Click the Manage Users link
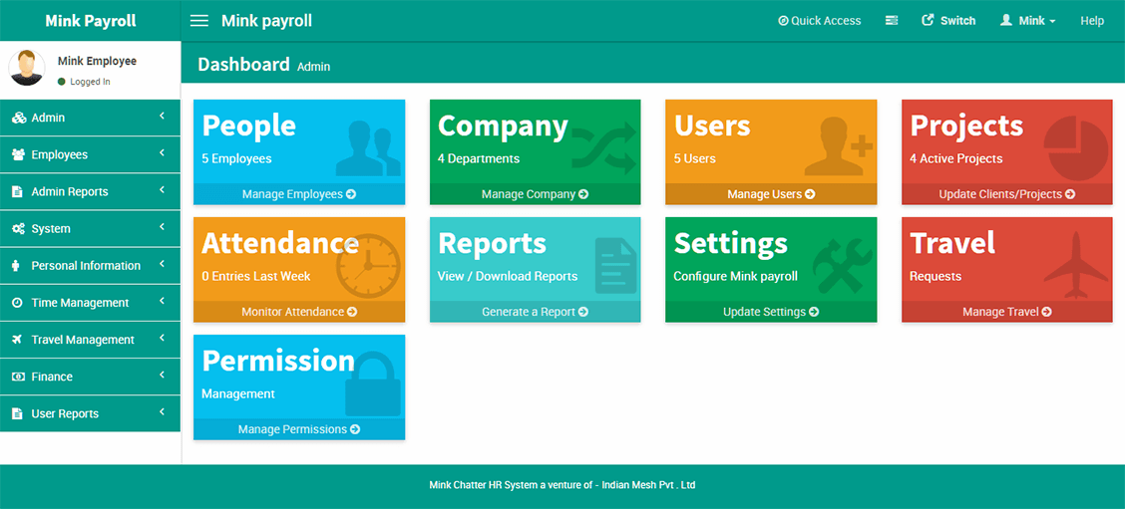Viewport: 1125px width, 509px height. point(771,194)
